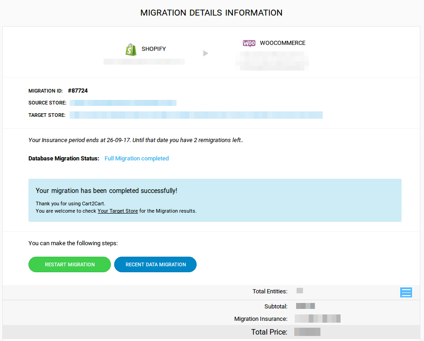424x341 pixels.
Task: Click the SHOPIFY label text
Action: click(154, 49)
